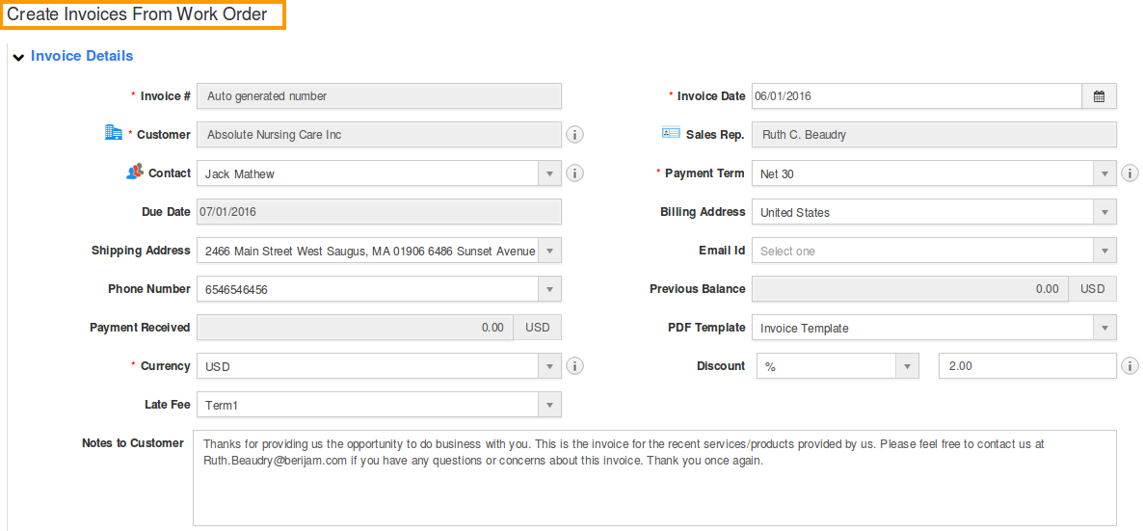Open the Payment Term dropdown showing Net 30
1143x531 pixels.
click(x=934, y=173)
